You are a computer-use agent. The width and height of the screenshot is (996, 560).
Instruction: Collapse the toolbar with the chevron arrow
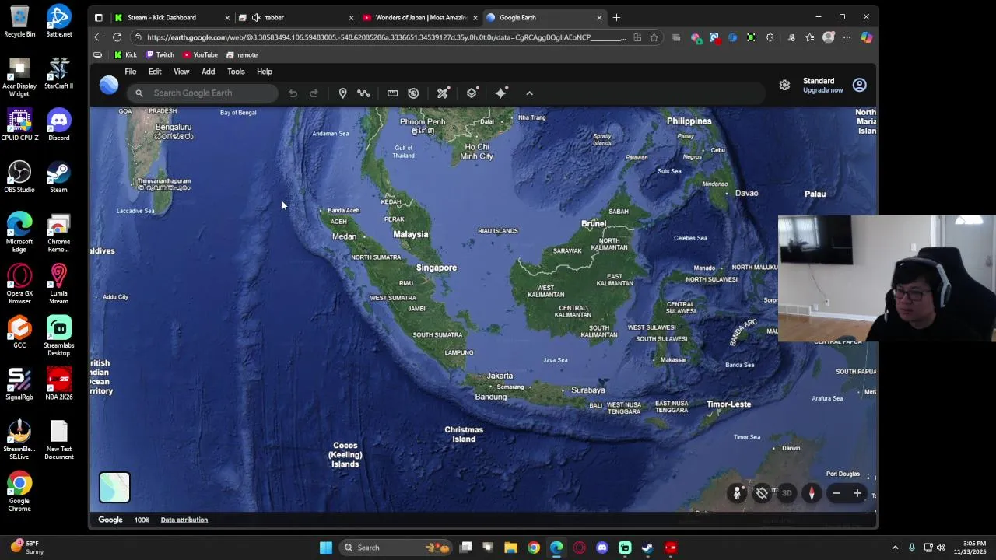tap(530, 93)
